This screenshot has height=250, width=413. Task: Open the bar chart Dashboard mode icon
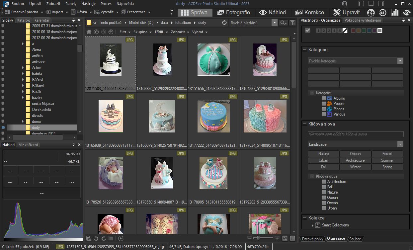394,13
